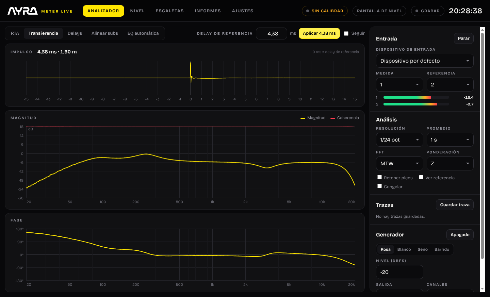Click the Nivel dBFS input field

coord(399,272)
